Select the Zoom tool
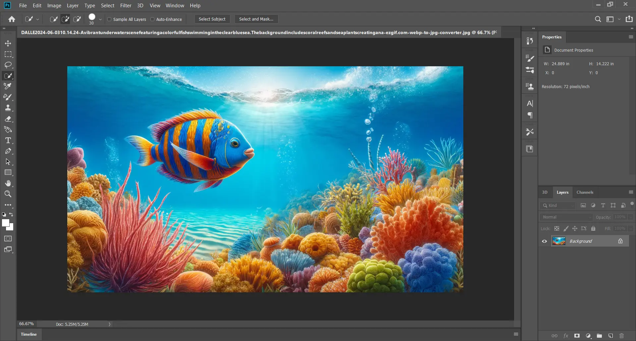The image size is (636, 341). click(x=8, y=194)
